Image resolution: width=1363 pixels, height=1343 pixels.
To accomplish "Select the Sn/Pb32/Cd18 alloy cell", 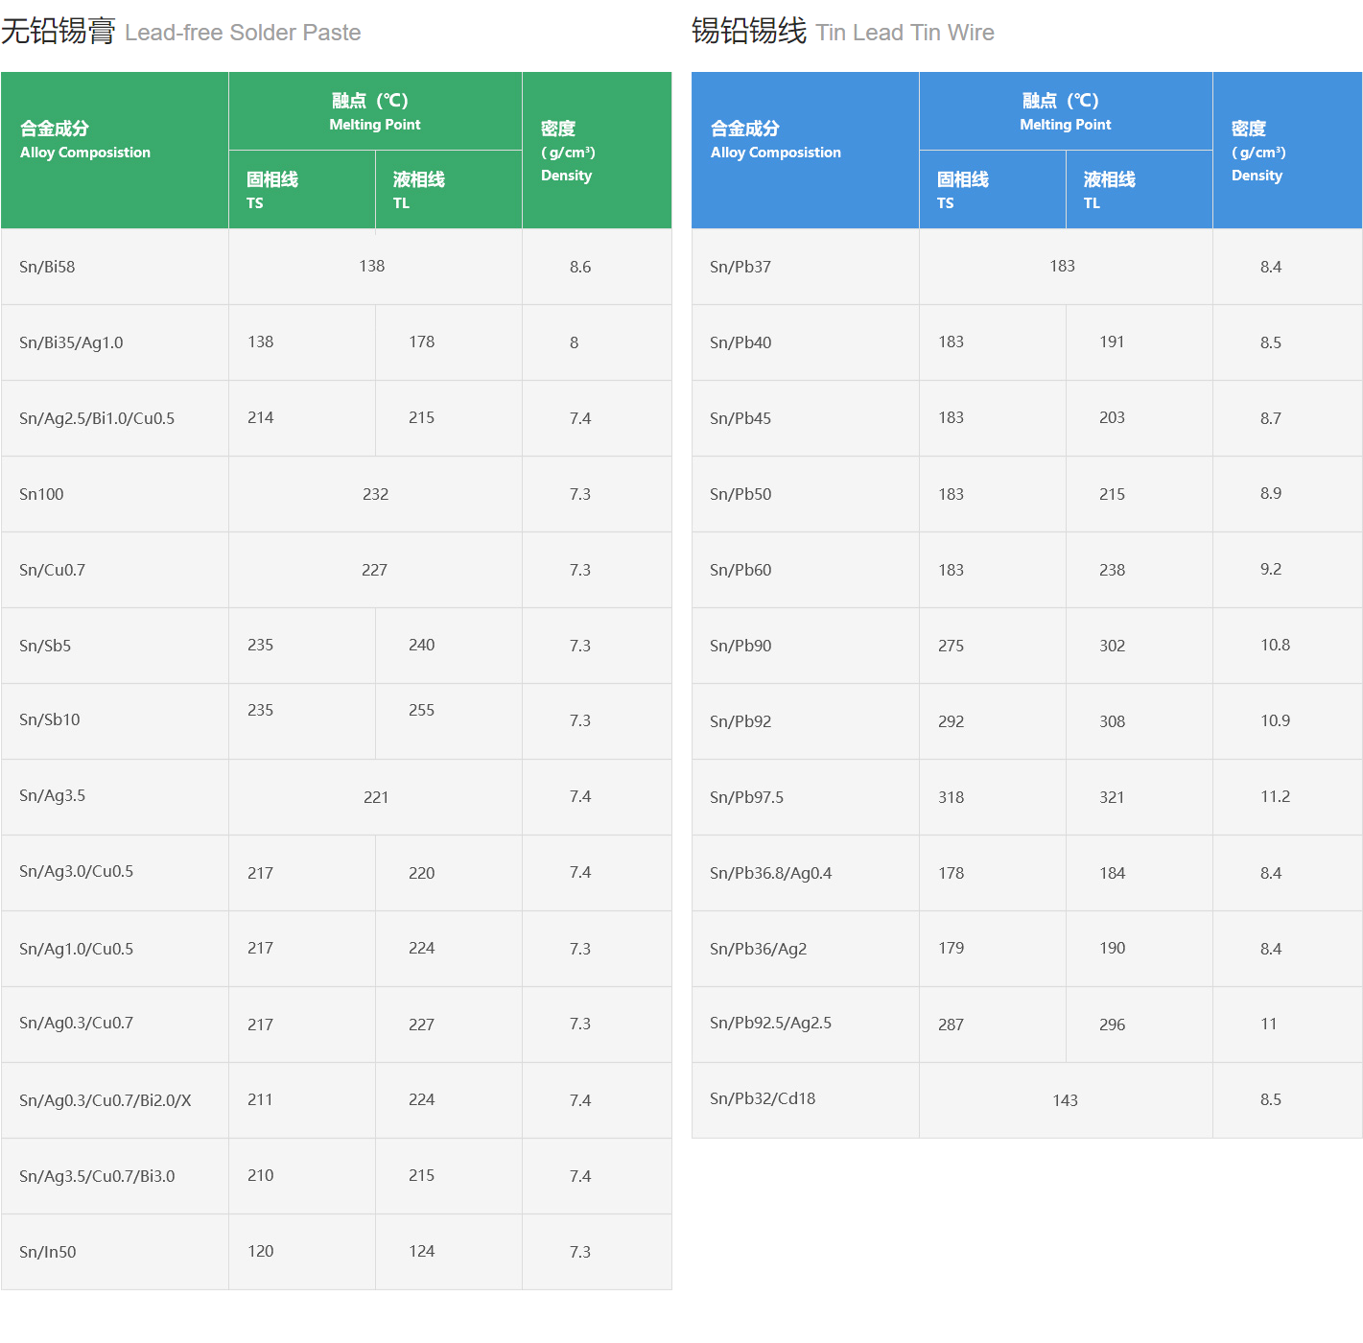I will coord(763,1098).
